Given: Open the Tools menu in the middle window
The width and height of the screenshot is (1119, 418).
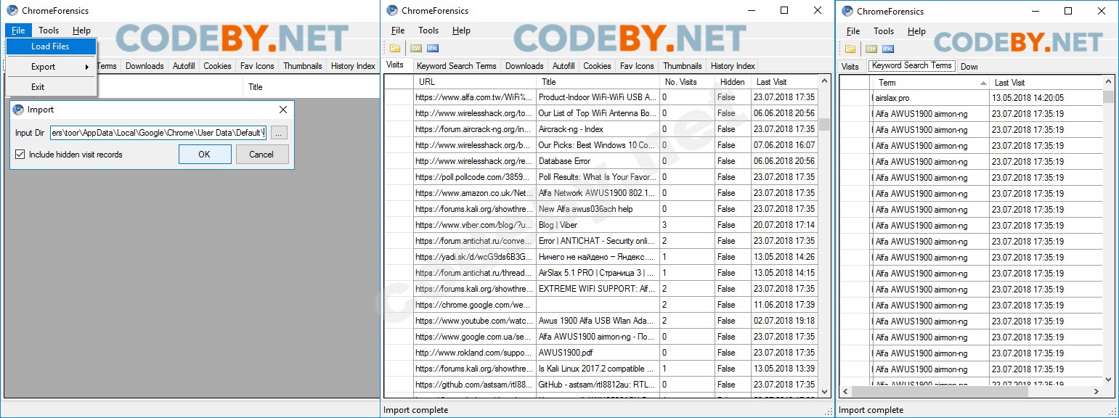Looking at the screenshot, I should click(428, 30).
